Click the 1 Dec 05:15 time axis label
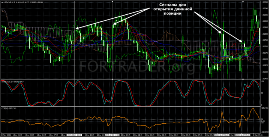269x137 pixels. [42, 135]
